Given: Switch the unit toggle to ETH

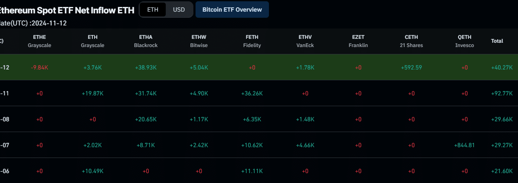Looking at the screenshot, I should (152, 9).
